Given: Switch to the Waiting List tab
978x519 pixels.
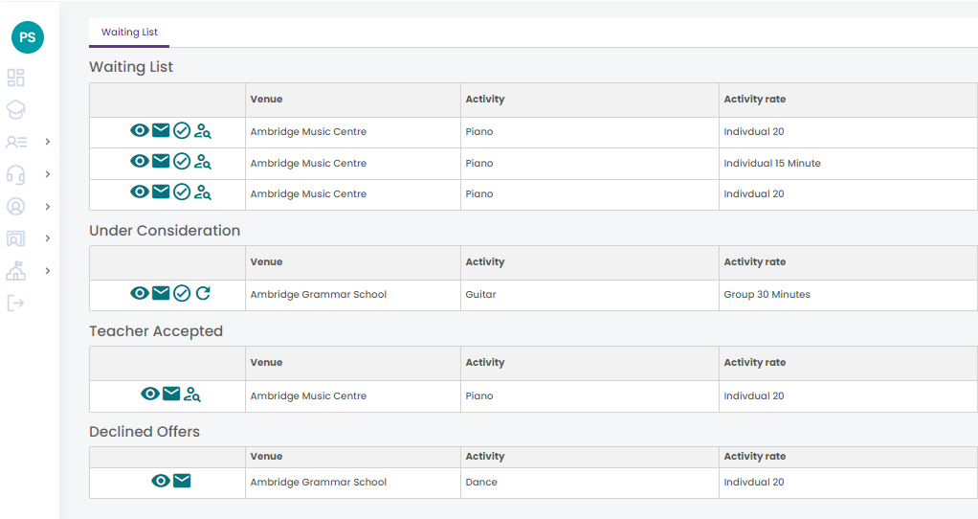Looking at the screenshot, I should point(129,33).
